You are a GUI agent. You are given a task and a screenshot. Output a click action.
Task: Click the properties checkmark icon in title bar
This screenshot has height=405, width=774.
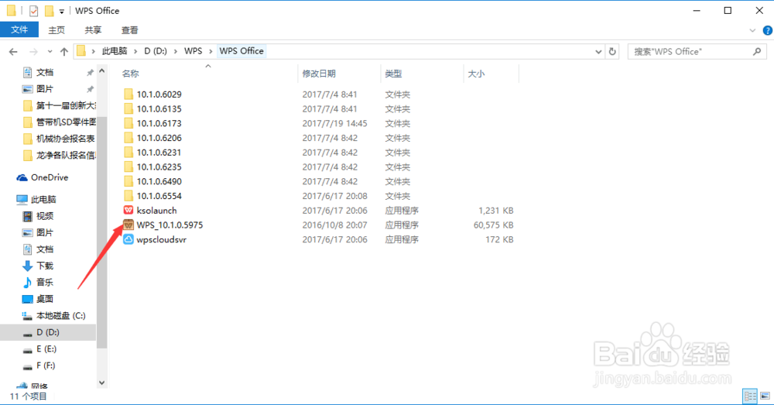(33, 11)
